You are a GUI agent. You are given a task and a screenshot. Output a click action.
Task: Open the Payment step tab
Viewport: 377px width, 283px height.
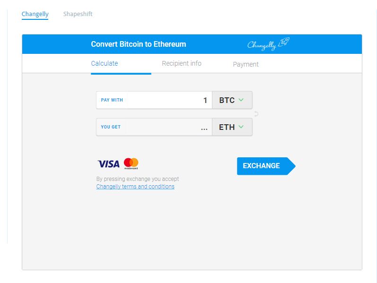tap(245, 64)
